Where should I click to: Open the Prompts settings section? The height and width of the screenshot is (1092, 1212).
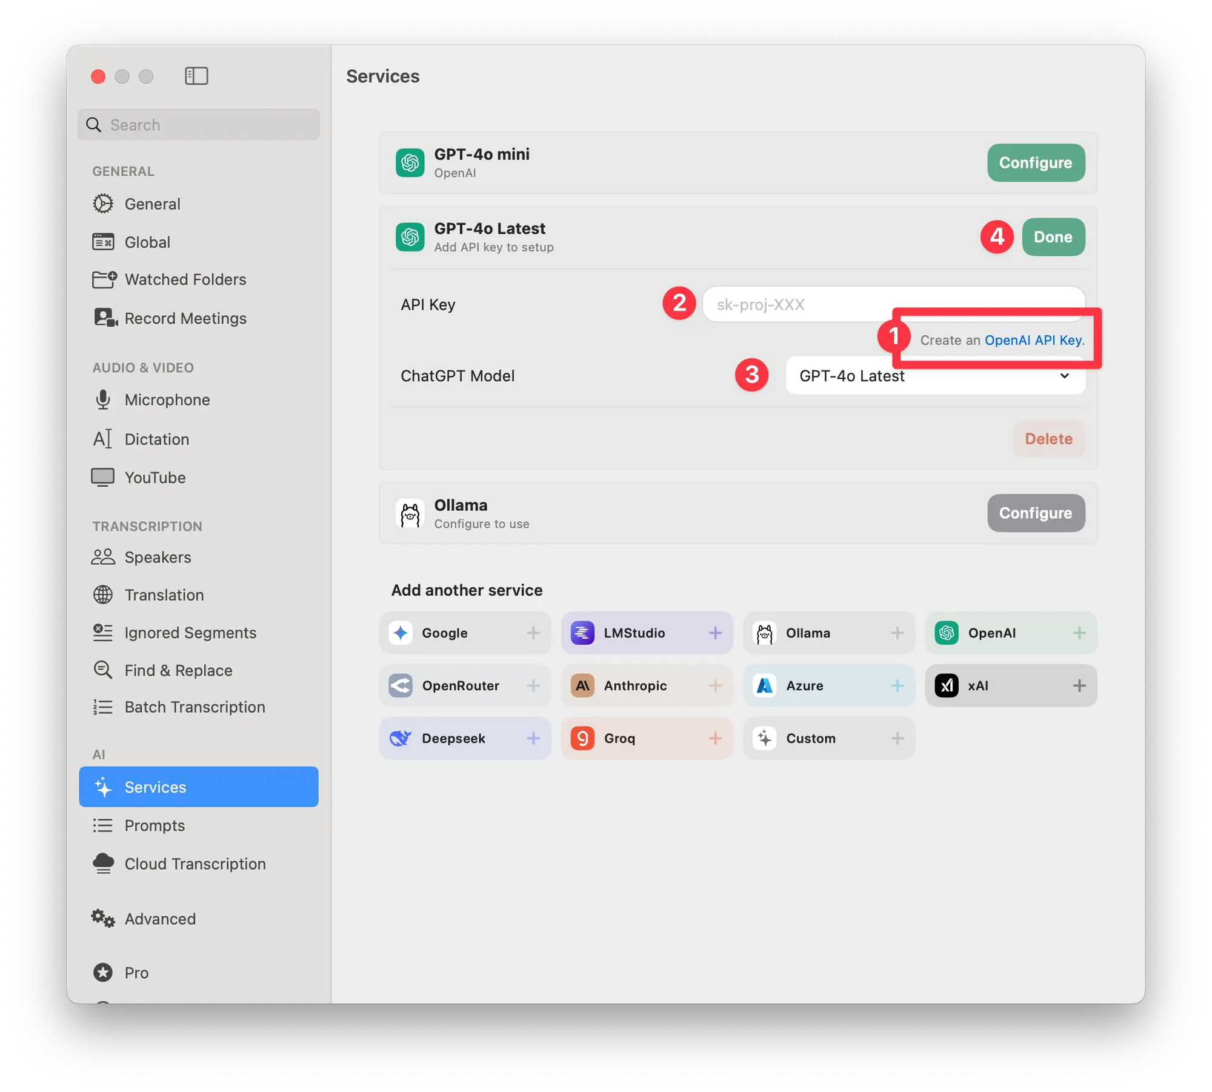(155, 825)
